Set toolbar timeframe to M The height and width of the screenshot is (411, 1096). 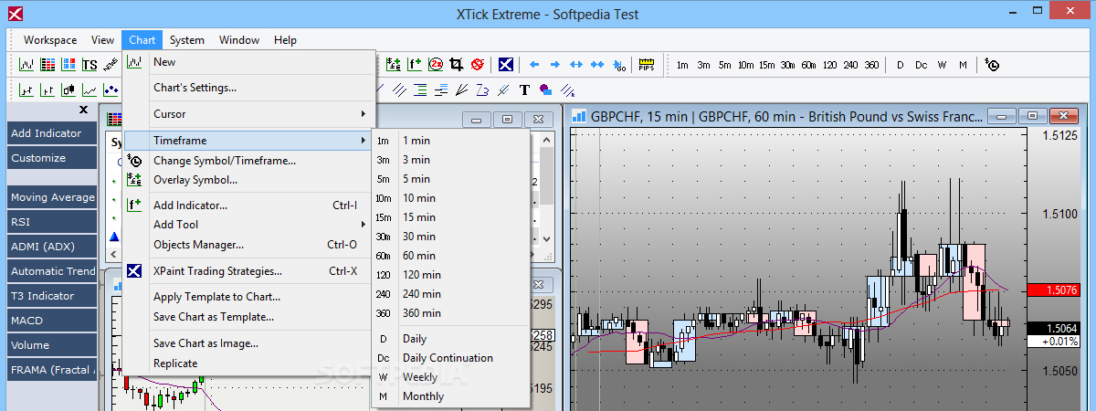pos(963,65)
